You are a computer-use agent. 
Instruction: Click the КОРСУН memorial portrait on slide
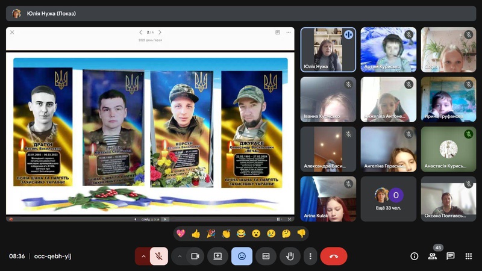[182, 129]
